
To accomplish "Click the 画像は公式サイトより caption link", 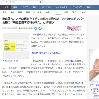I will 11,61.
